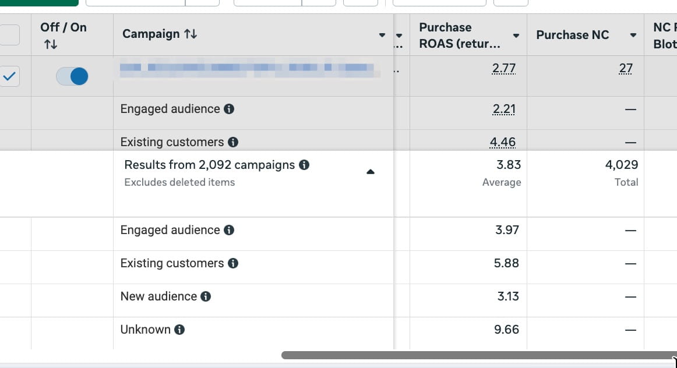
Task: Open the Purchase ROAS column dropdown
Action: (516, 36)
